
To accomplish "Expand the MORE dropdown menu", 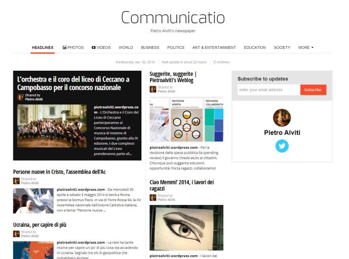I will click(306, 47).
